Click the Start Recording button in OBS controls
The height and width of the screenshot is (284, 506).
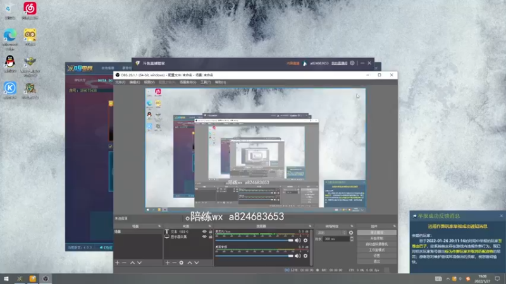pos(376,239)
